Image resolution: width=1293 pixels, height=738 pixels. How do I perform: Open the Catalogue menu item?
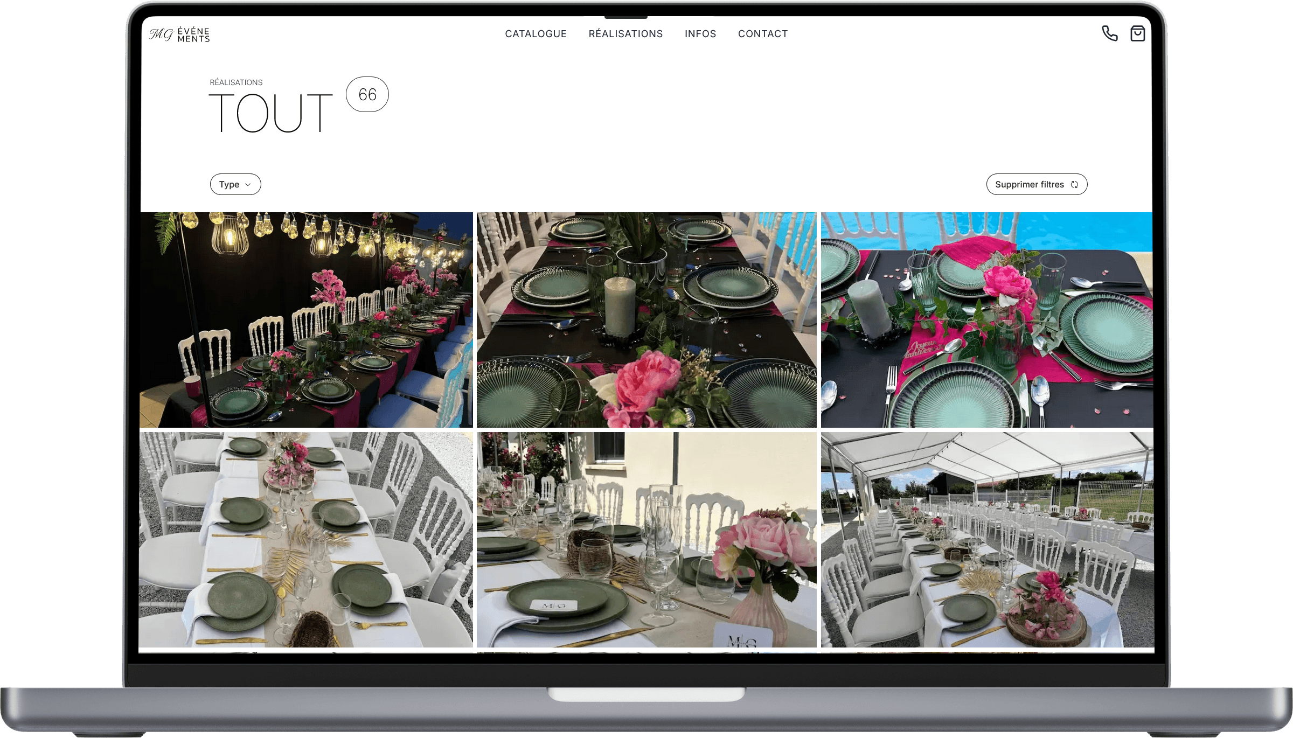536,34
